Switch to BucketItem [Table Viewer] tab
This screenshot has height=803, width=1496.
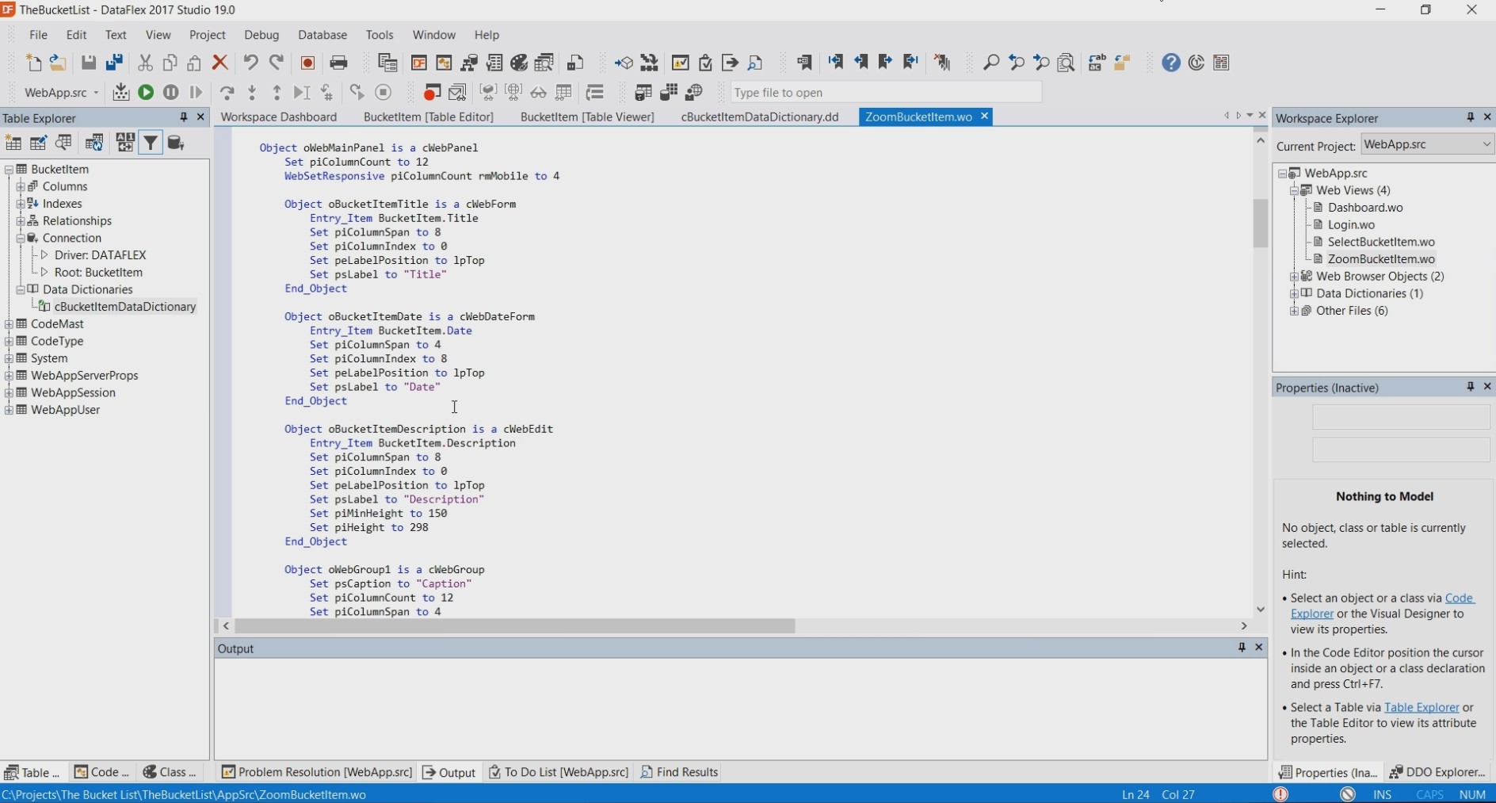586,117
